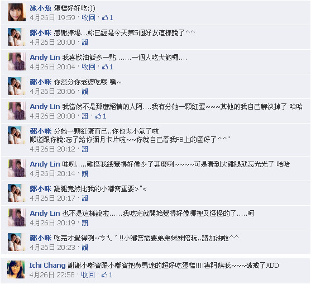
Task: Click timestamp 4月26日 20:12 on 鄒小咪's comment
Action: pos(52,149)
